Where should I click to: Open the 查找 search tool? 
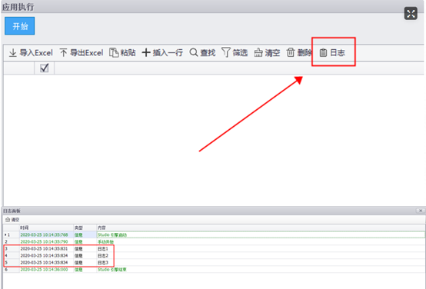202,52
